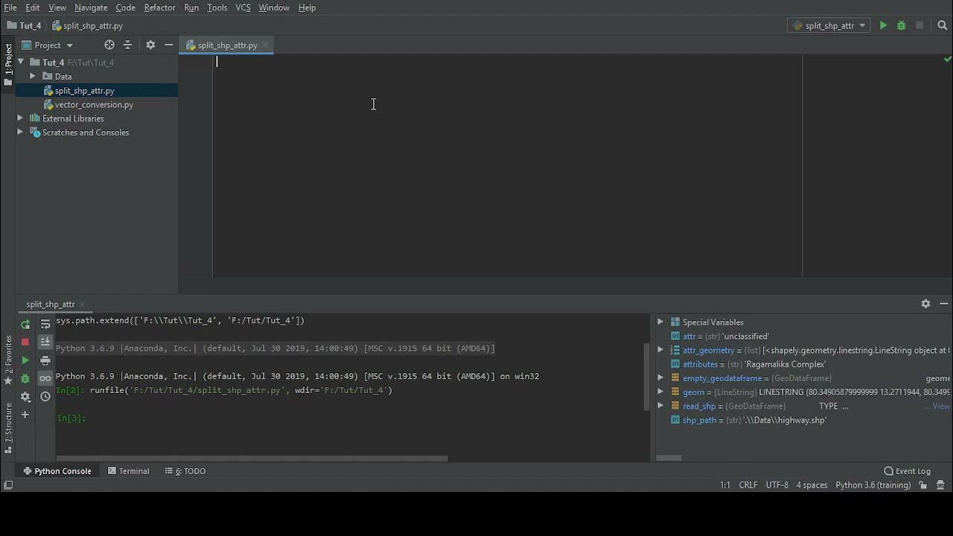This screenshot has width=953, height=536.
Task: Click Tut_4 breadcrumb in navigation bar
Action: tap(24, 25)
